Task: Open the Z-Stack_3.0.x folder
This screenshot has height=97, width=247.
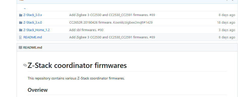Action: click(33, 15)
